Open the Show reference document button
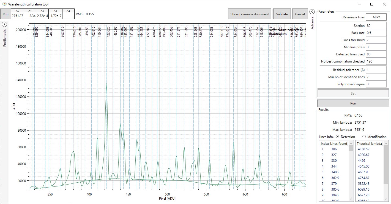This screenshot has width=391, height=204. click(x=250, y=14)
